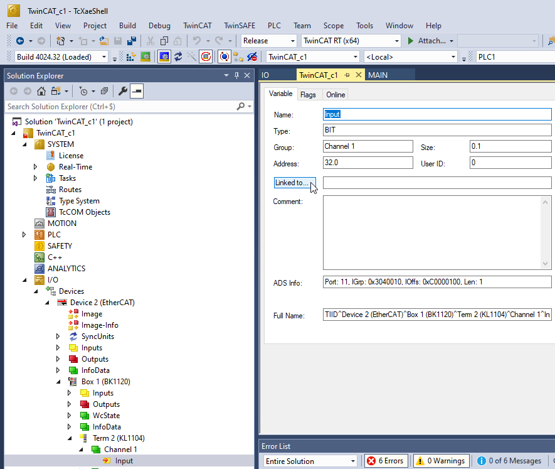The height and width of the screenshot is (469, 555).
Task: Open the TwinCAT RT (x64) platform dropdown
Action: pos(350,40)
